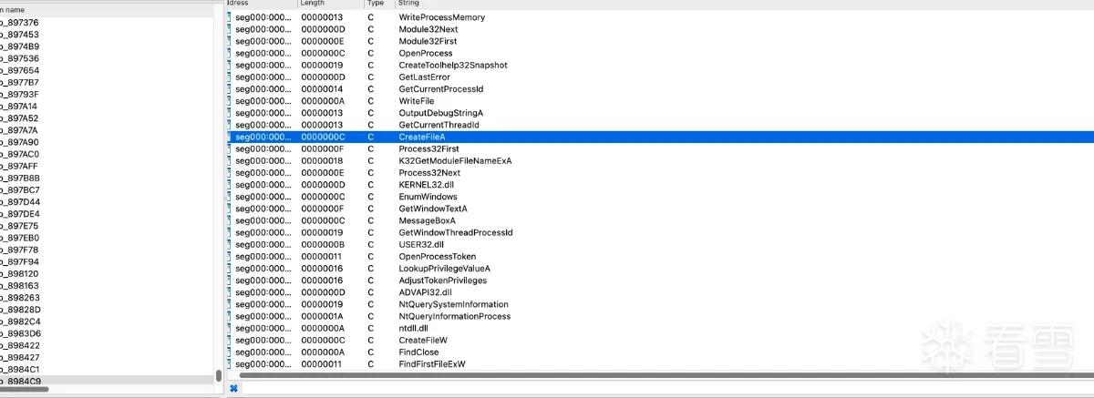Image resolution: width=1094 pixels, height=398 pixels.
Task: Select the WriteProcessMemory string row
Action: tap(660, 17)
